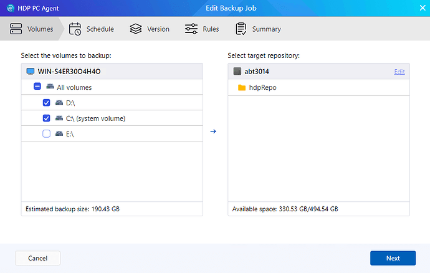430x273 pixels.
Task: Uncheck the D:\ volume checkbox
Action: (x=46, y=103)
